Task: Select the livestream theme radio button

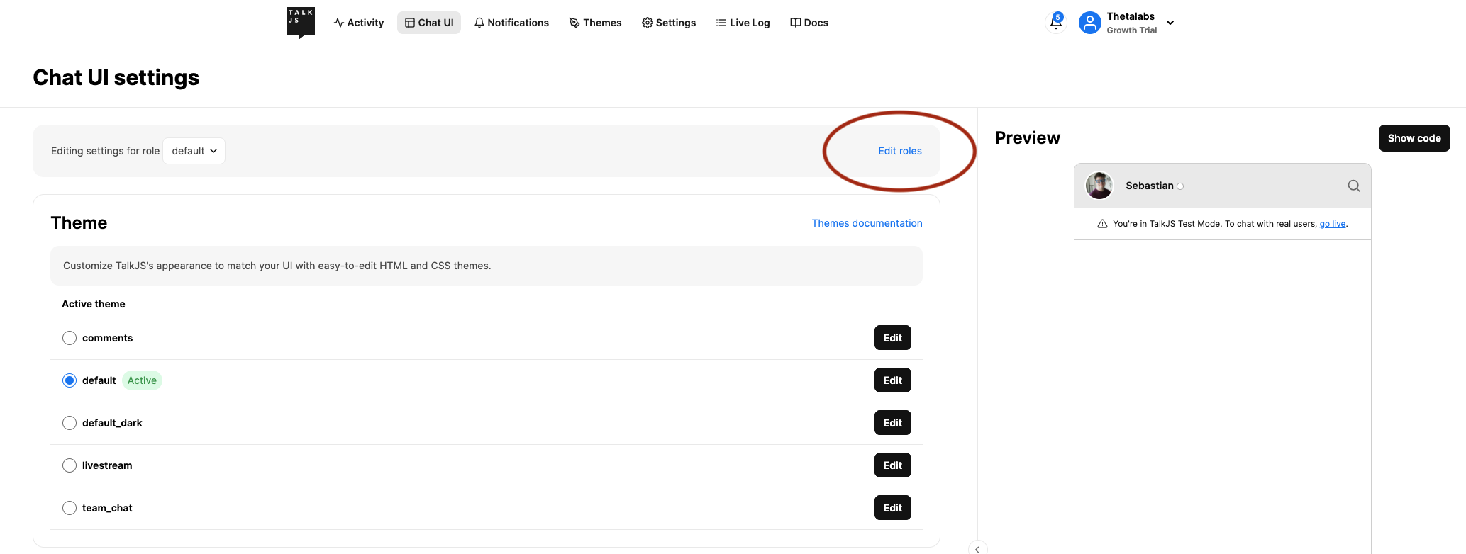Action: click(x=70, y=465)
